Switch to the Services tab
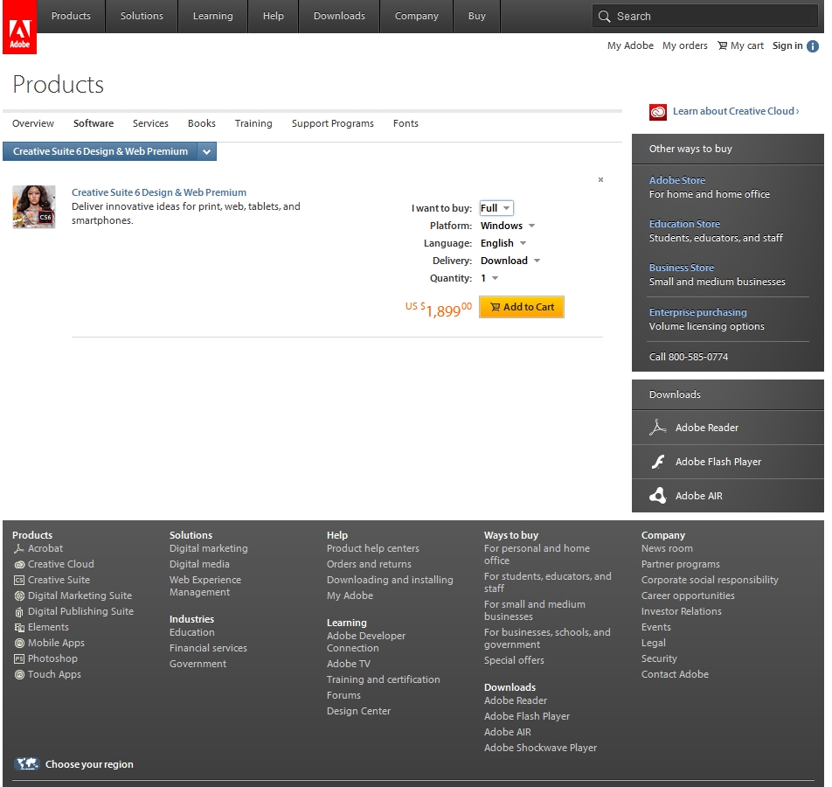Image resolution: width=832 pixels, height=787 pixels. [x=150, y=123]
